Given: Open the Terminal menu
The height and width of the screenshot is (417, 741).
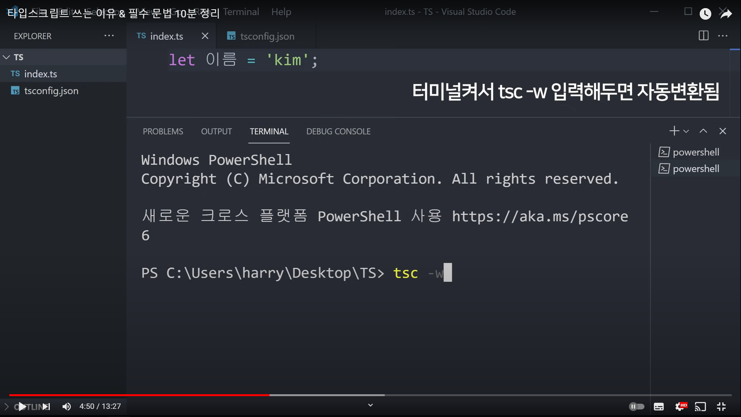Looking at the screenshot, I should click(x=241, y=12).
